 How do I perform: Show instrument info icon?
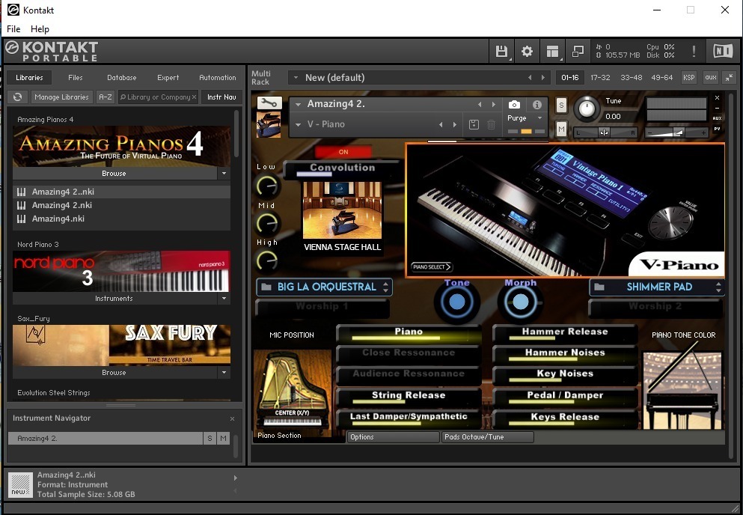(537, 104)
